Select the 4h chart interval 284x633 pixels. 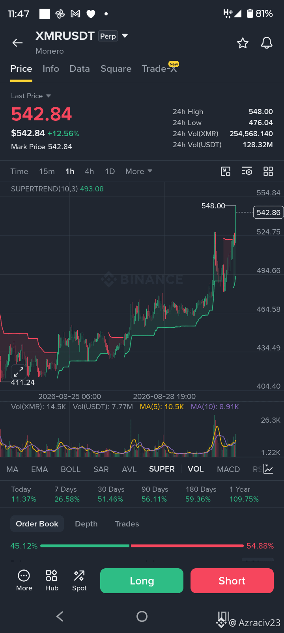[90, 171]
